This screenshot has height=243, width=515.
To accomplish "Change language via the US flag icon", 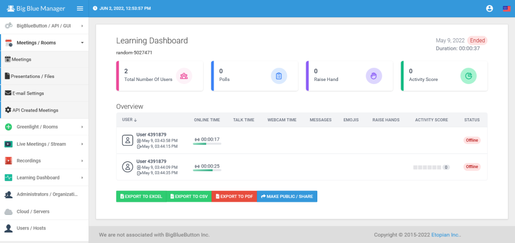I will coord(506,9).
